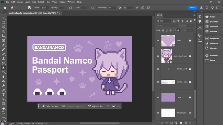Open the File menu

(8, 2)
